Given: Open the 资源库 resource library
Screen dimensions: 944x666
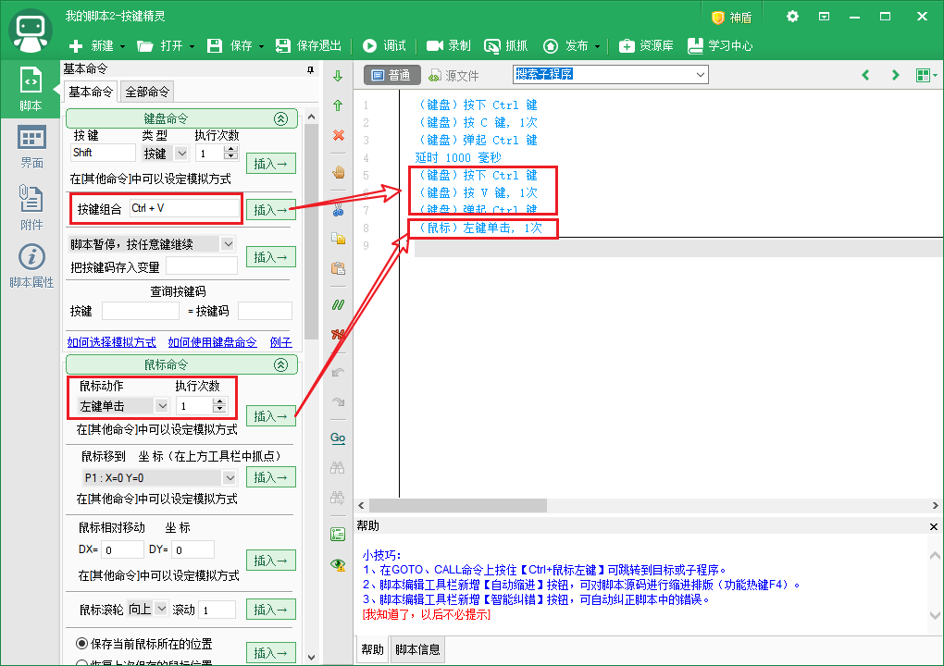Looking at the screenshot, I should 647,45.
